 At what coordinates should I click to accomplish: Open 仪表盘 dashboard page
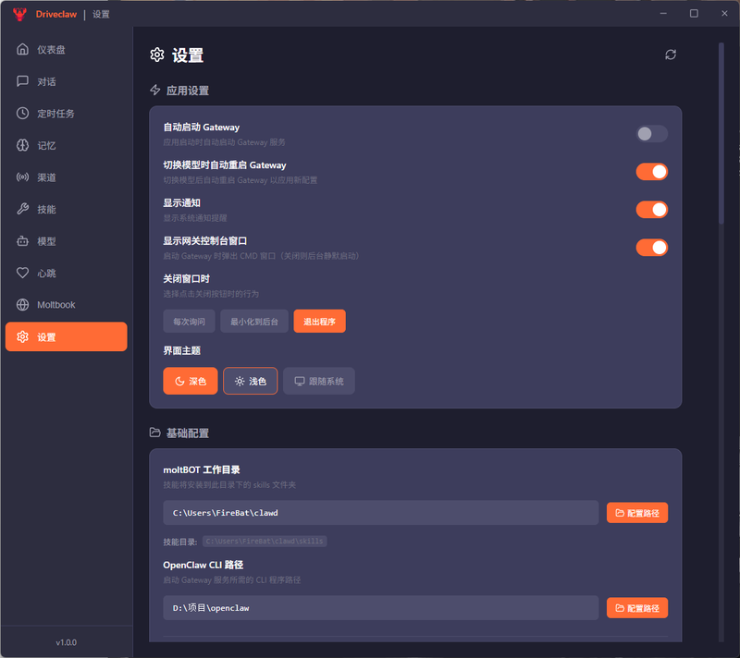66,49
